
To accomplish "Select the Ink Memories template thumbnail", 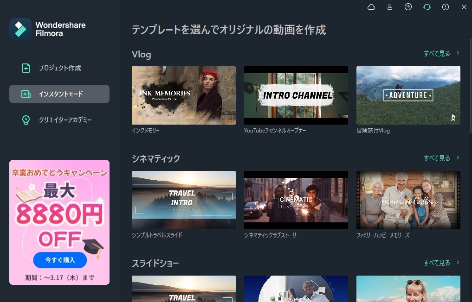I will [184, 95].
